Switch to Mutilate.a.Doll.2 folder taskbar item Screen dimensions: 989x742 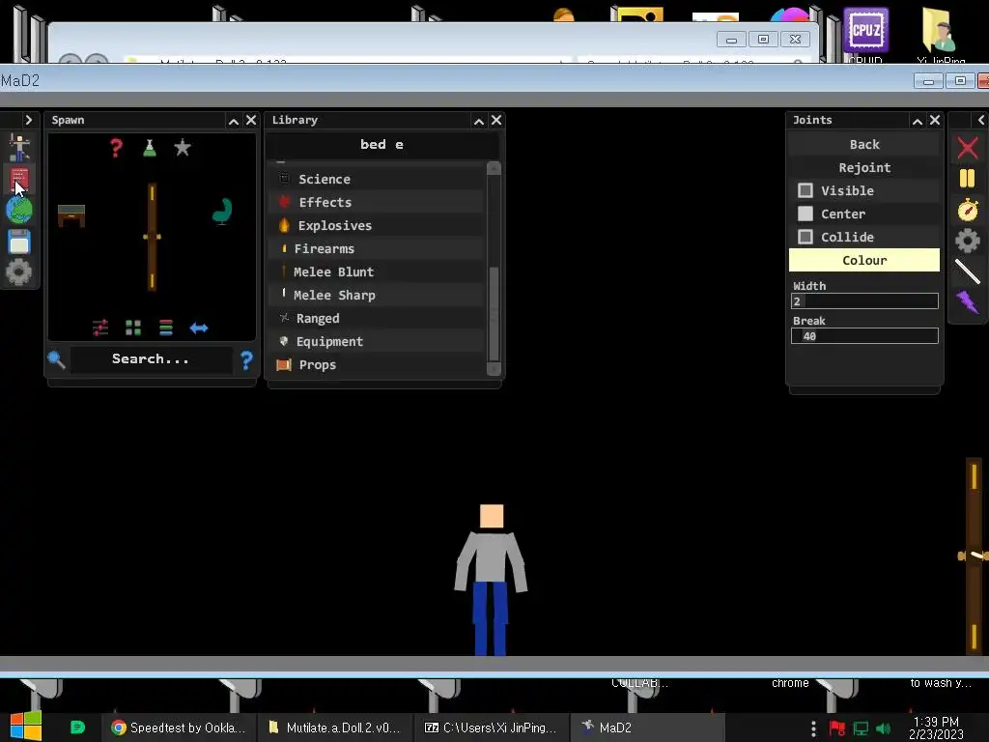point(334,728)
